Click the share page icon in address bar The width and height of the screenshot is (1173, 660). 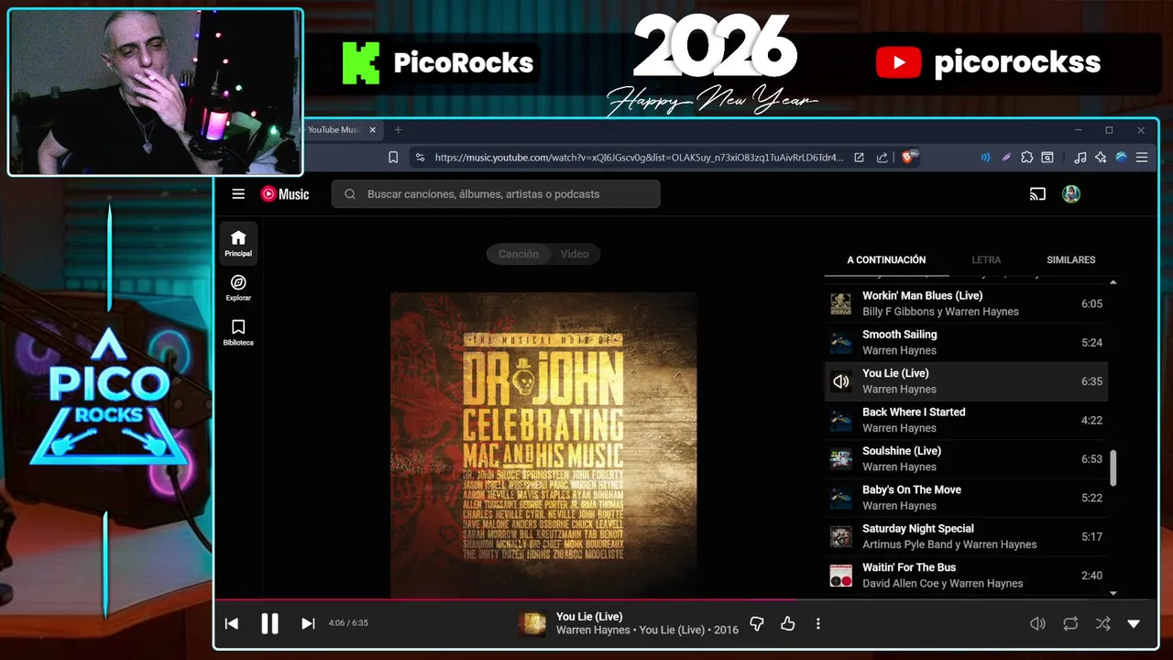tap(882, 158)
